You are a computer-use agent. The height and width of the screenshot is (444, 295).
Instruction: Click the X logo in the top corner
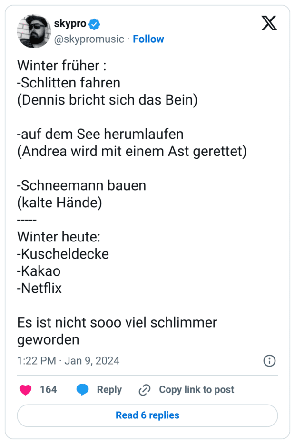tap(269, 23)
